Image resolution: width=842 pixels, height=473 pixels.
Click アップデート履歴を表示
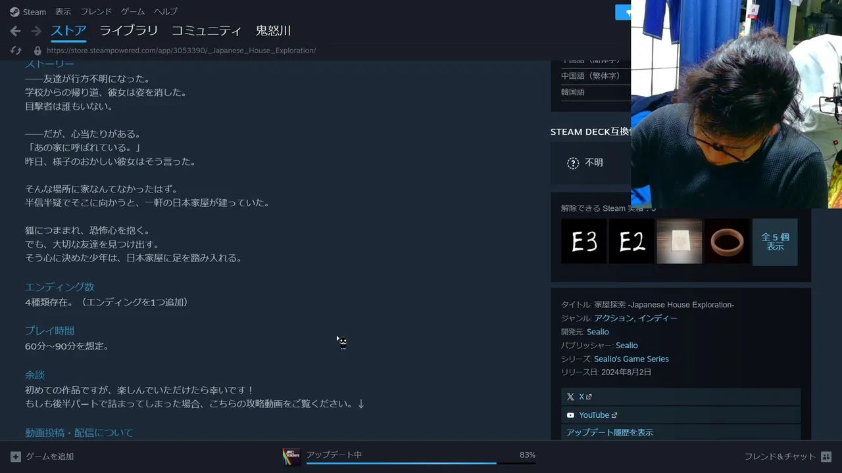(610, 432)
